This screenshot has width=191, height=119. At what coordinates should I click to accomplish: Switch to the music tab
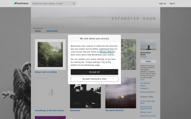pos(38,31)
